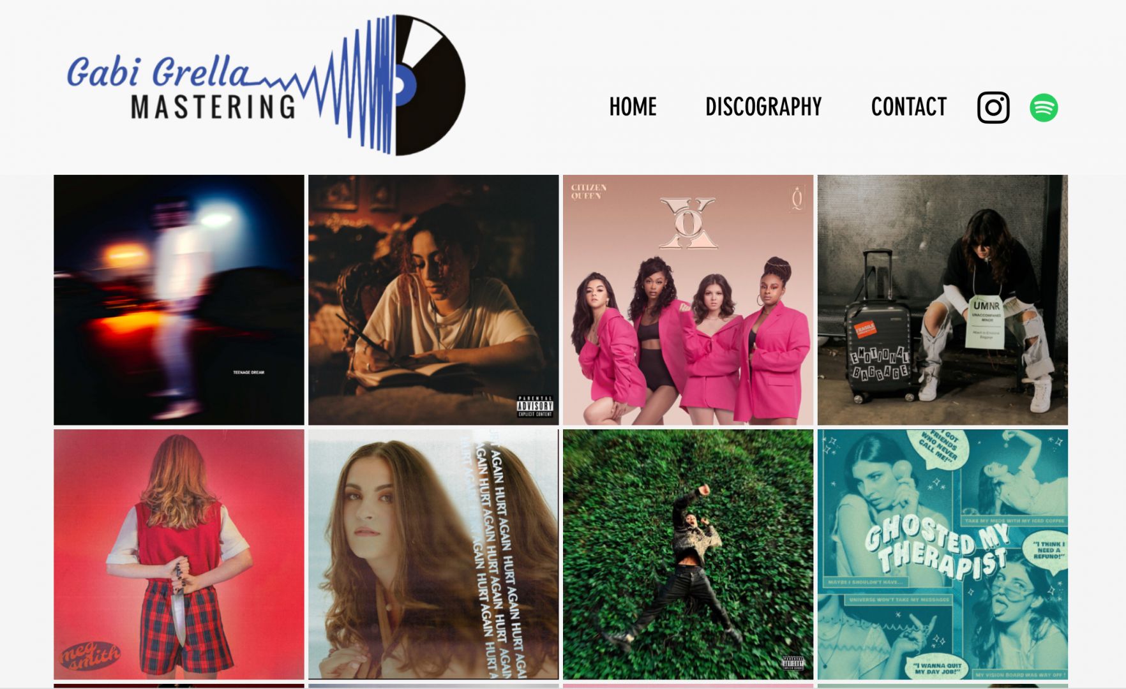Click the meg smith signature badge
Screen dimensions: 1126x689
pyautogui.click(x=90, y=655)
